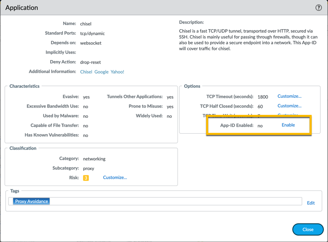Select the Proxy Avoidance tag
This screenshot has height=242, width=328.
click(x=31, y=201)
